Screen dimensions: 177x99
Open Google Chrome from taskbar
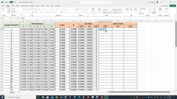click(56, 97)
